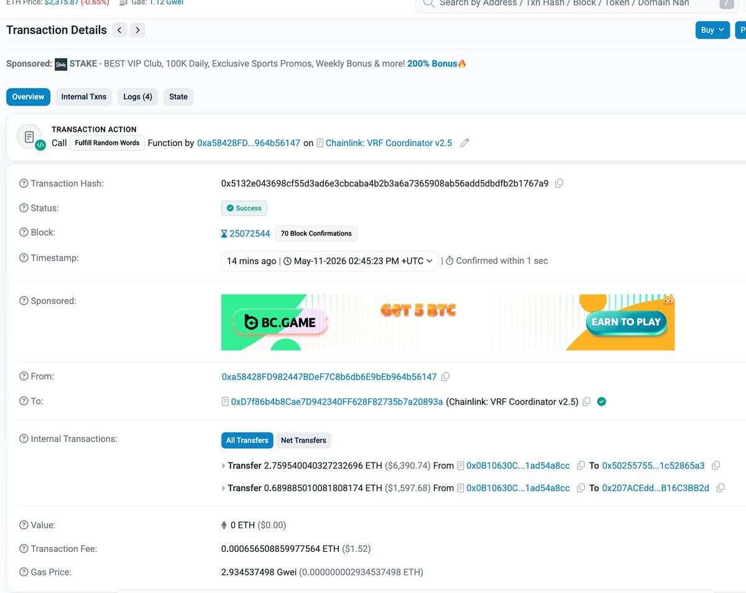Open From address 0xa58428FD...56147 link
Screen dimensions: 746x593
[329, 377]
